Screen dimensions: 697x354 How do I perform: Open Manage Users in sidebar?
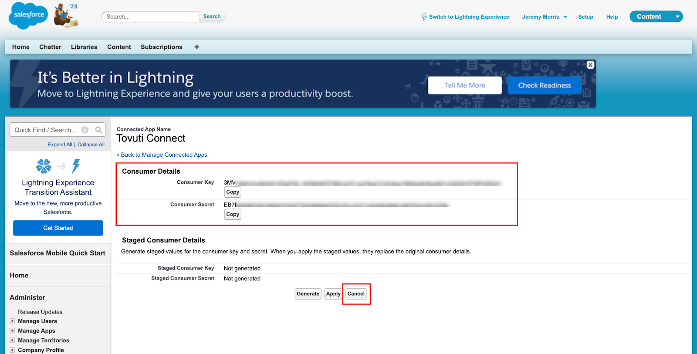37,321
